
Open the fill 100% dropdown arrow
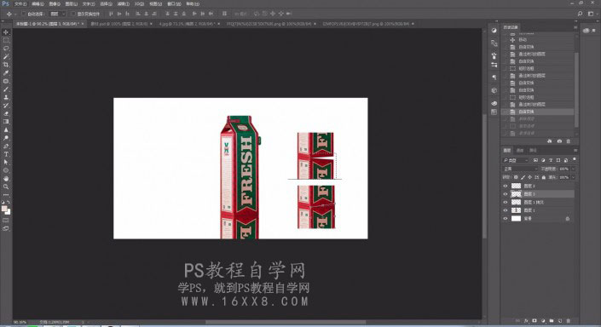[573, 177]
